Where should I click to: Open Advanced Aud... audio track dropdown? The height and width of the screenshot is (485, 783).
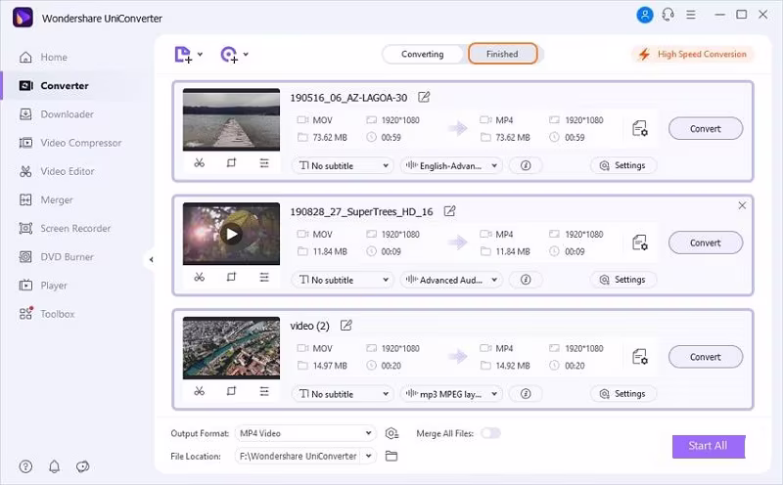pos(451,280)
